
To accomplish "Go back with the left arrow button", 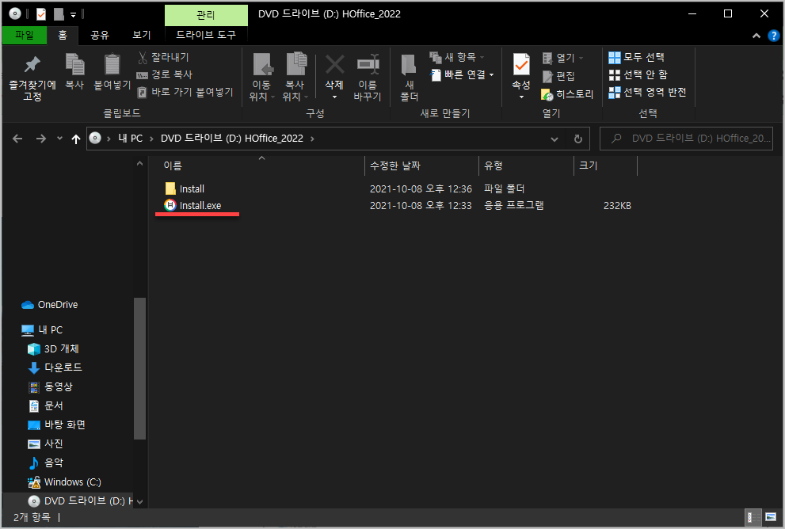I will pos(17,139).
